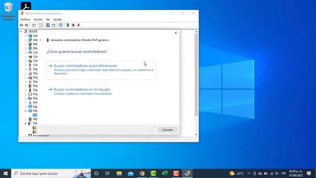Click the back arrow in driver dialog
The image size is (316, 178).
(x=40, y=40)
